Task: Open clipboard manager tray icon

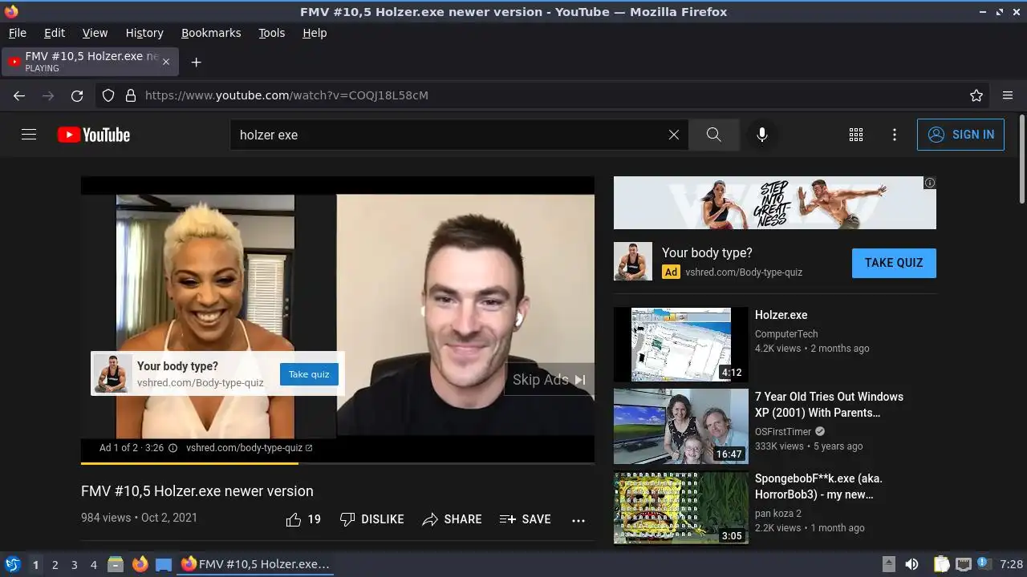Action: tap(941, 564)
